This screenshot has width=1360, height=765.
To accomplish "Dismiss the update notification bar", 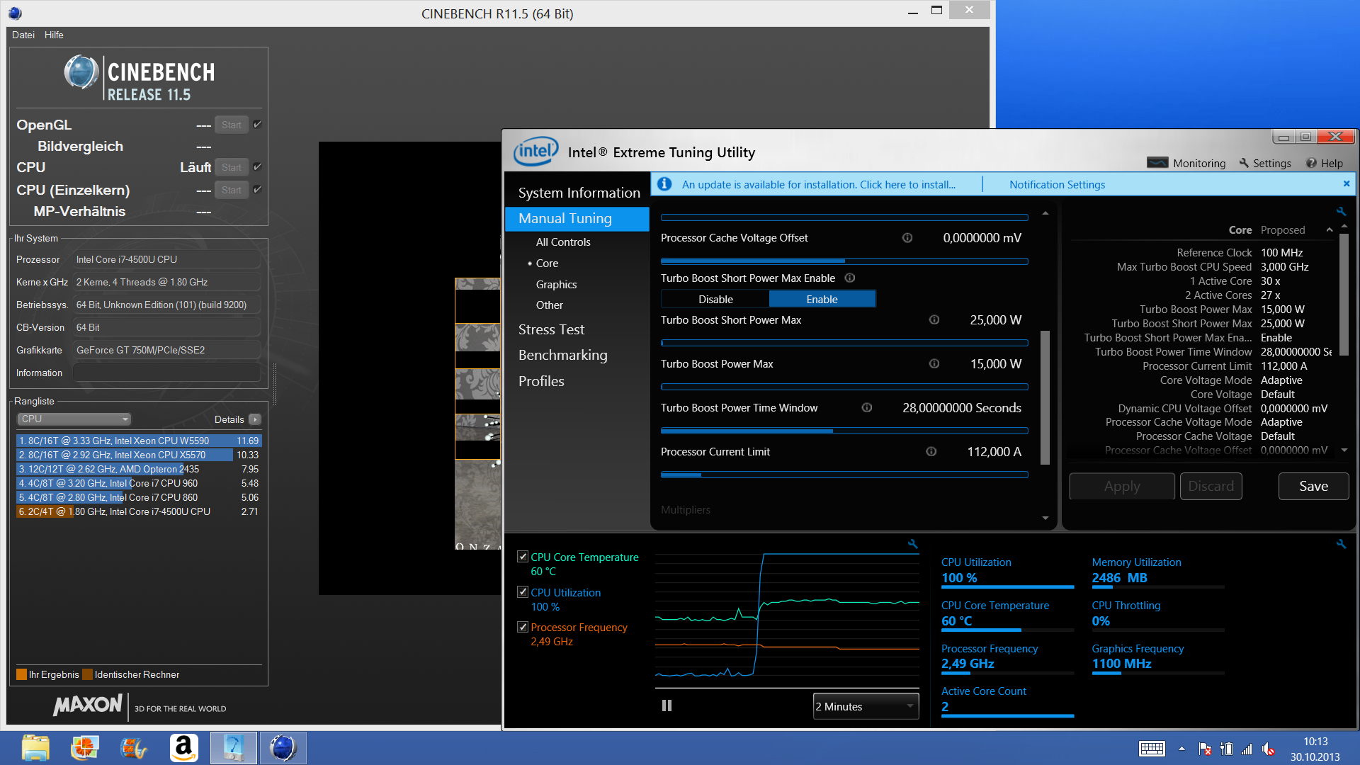I will (x=1347, y=183).
